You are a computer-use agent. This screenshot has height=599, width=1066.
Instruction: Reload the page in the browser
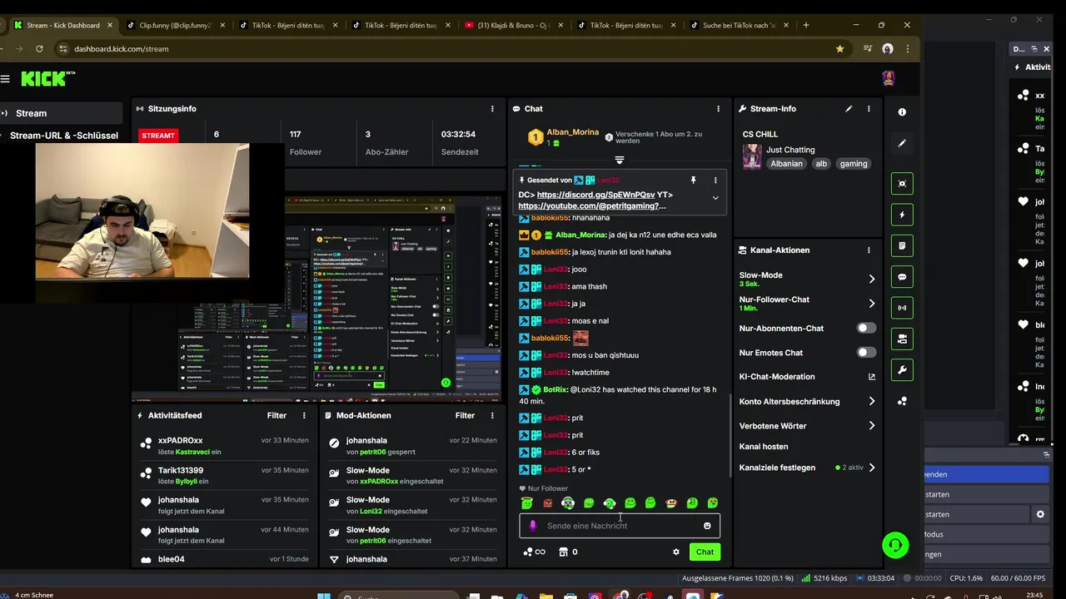coord(39,49)
